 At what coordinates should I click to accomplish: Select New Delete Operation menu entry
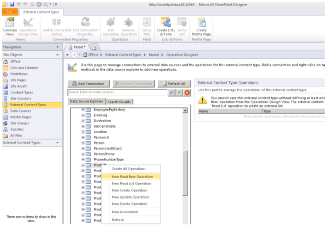pos(130,204)
